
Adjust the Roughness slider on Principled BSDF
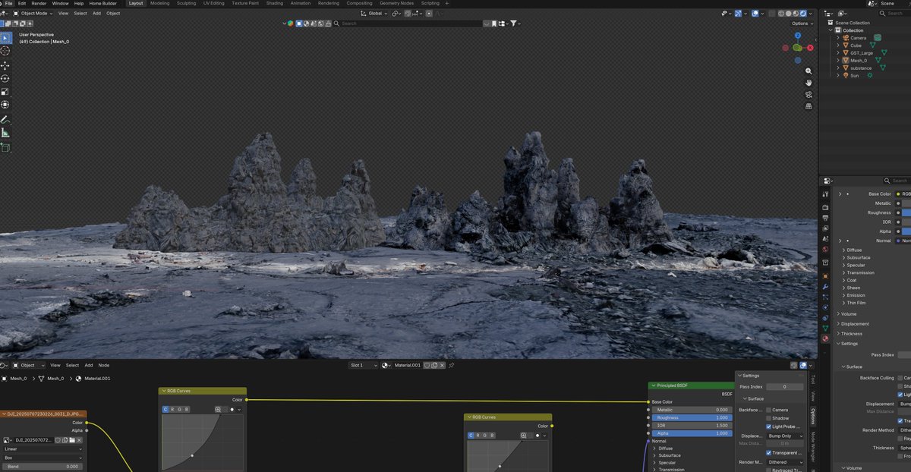point(692,417)
